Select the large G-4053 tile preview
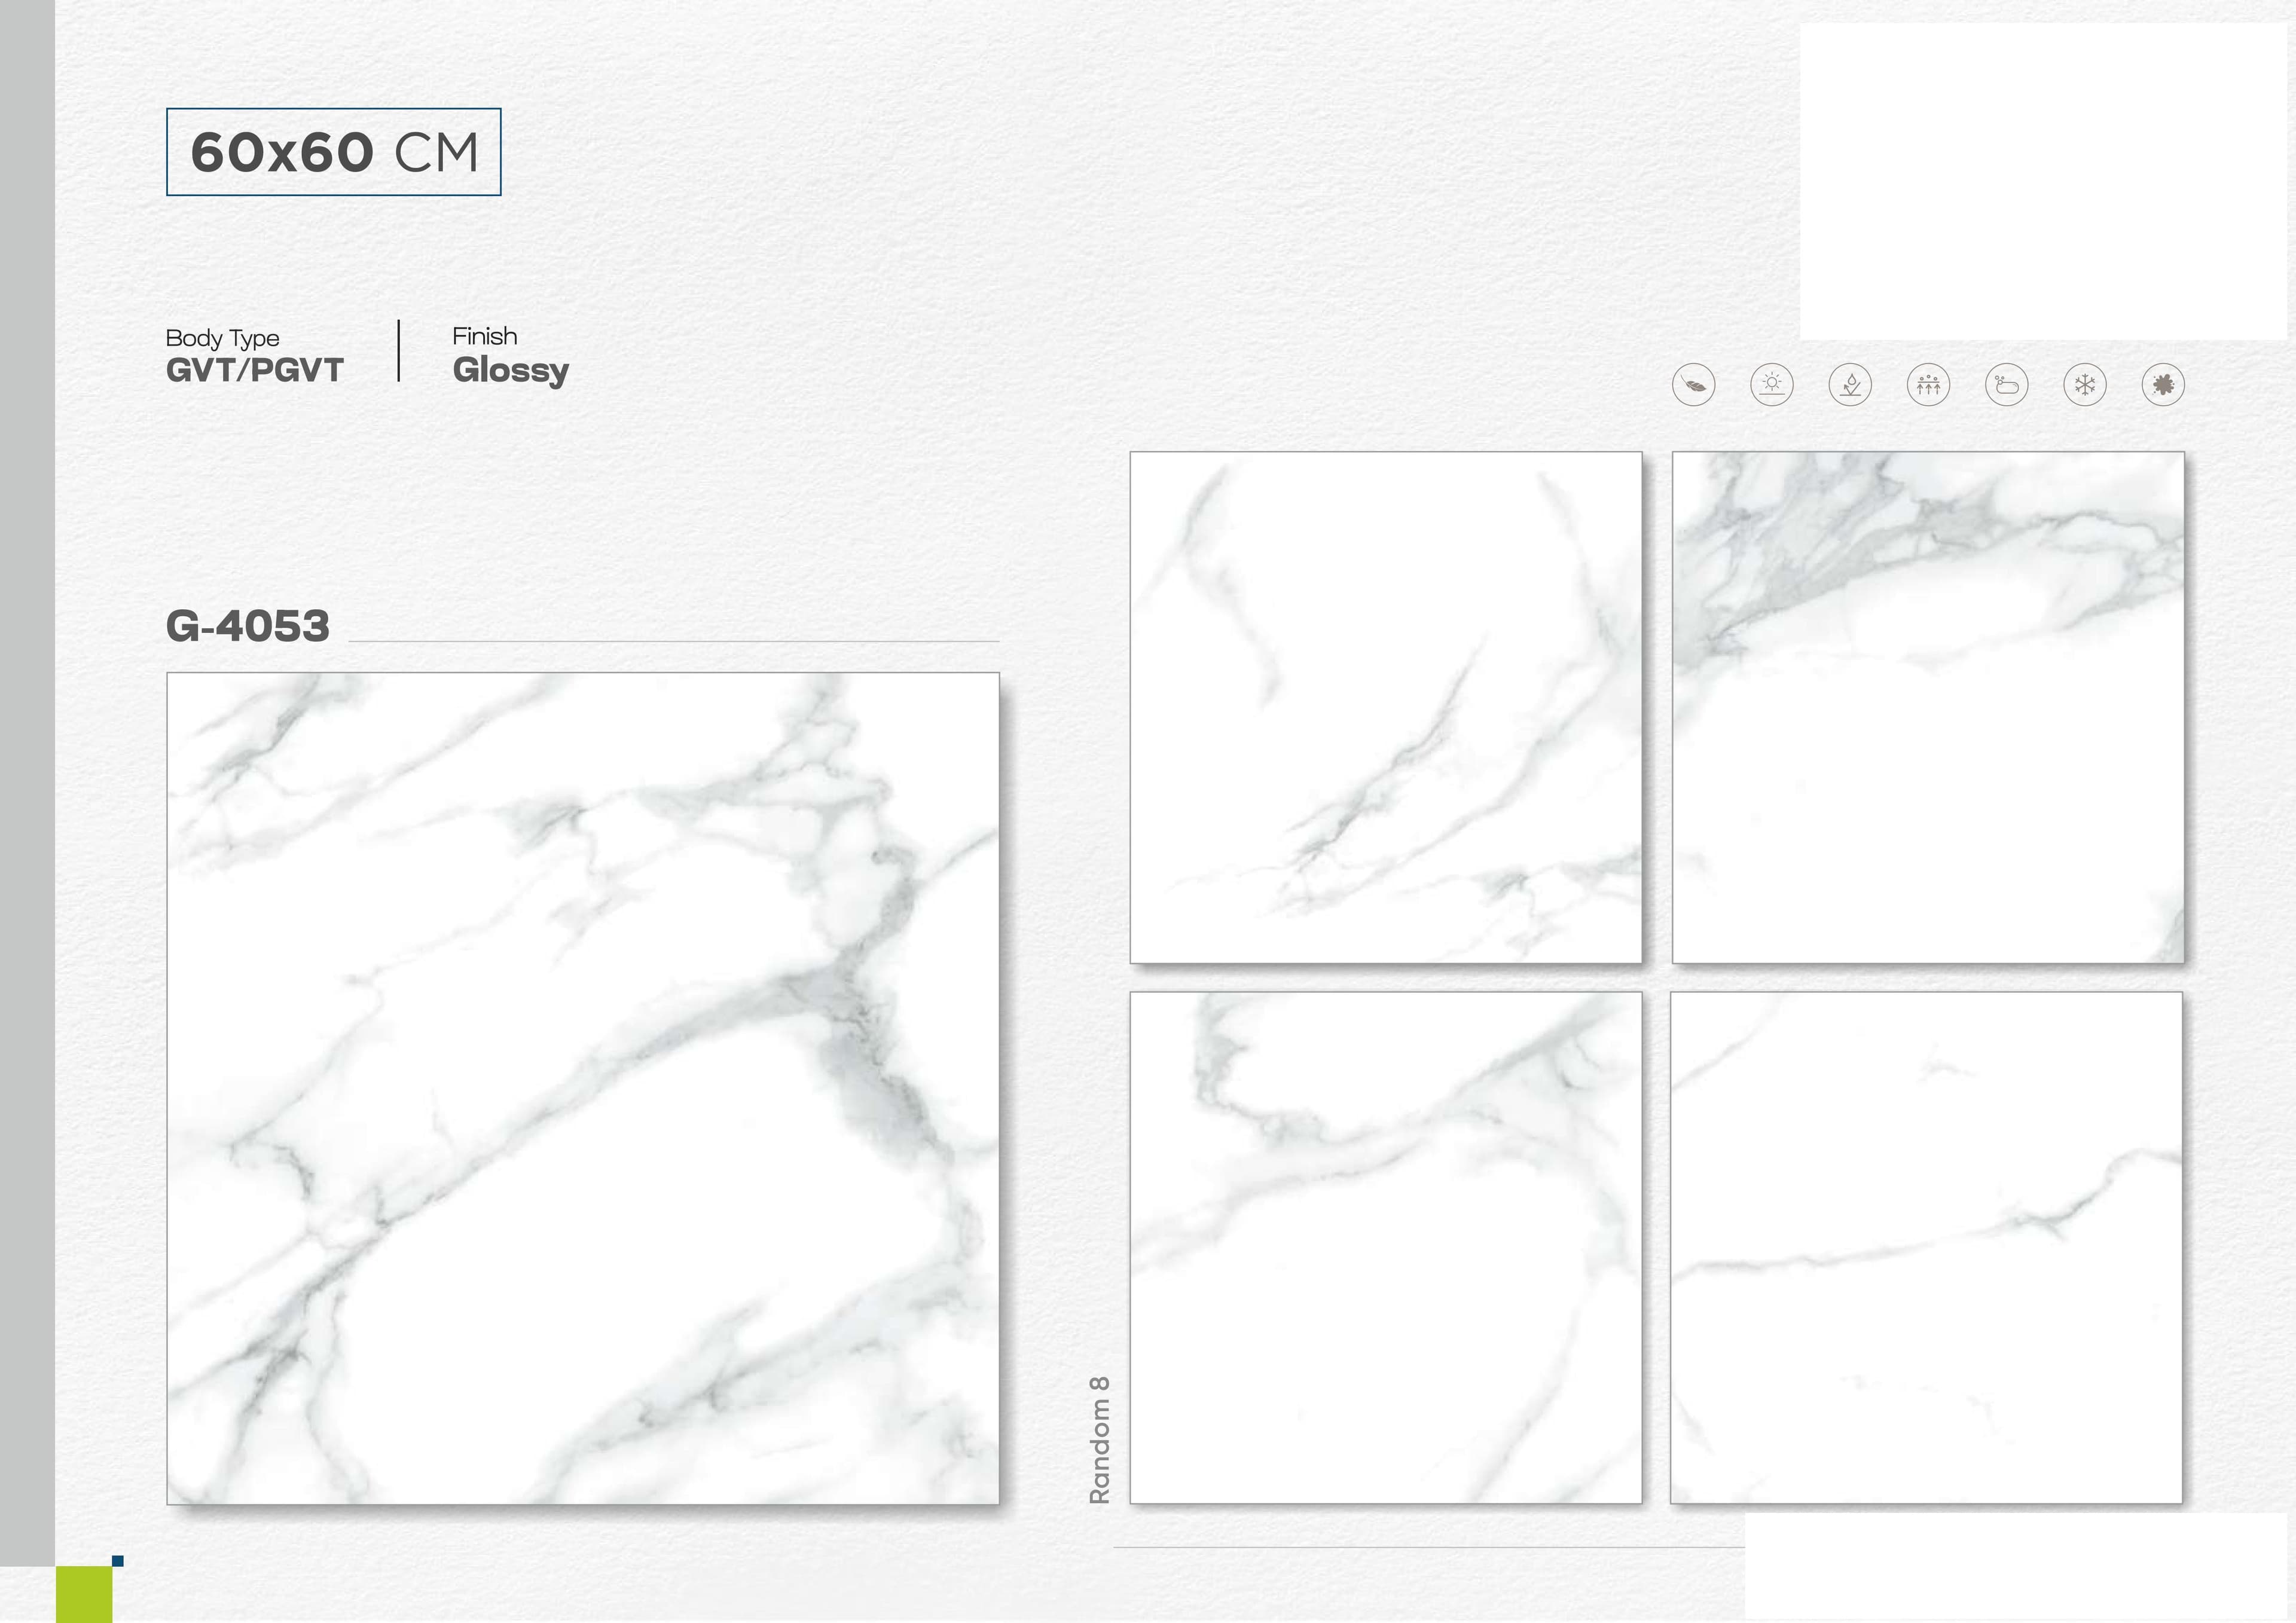2296x1623 pixels. (583, 1088)
